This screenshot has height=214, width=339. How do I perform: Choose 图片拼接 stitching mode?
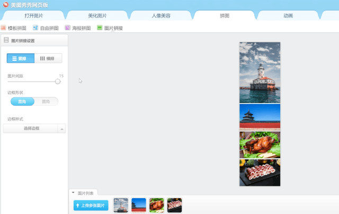[110, 28]
